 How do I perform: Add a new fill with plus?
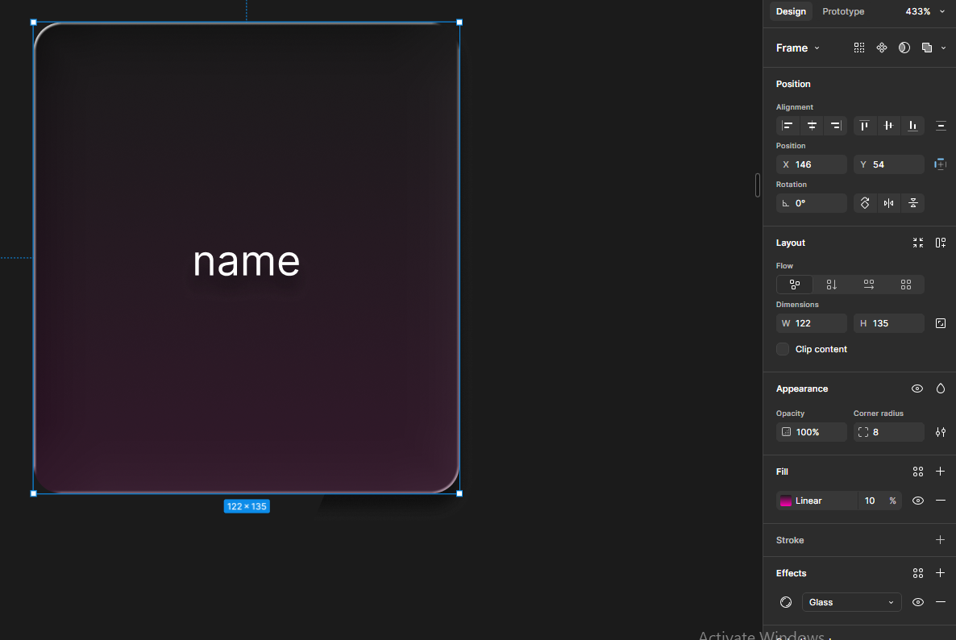click(940, 472)
